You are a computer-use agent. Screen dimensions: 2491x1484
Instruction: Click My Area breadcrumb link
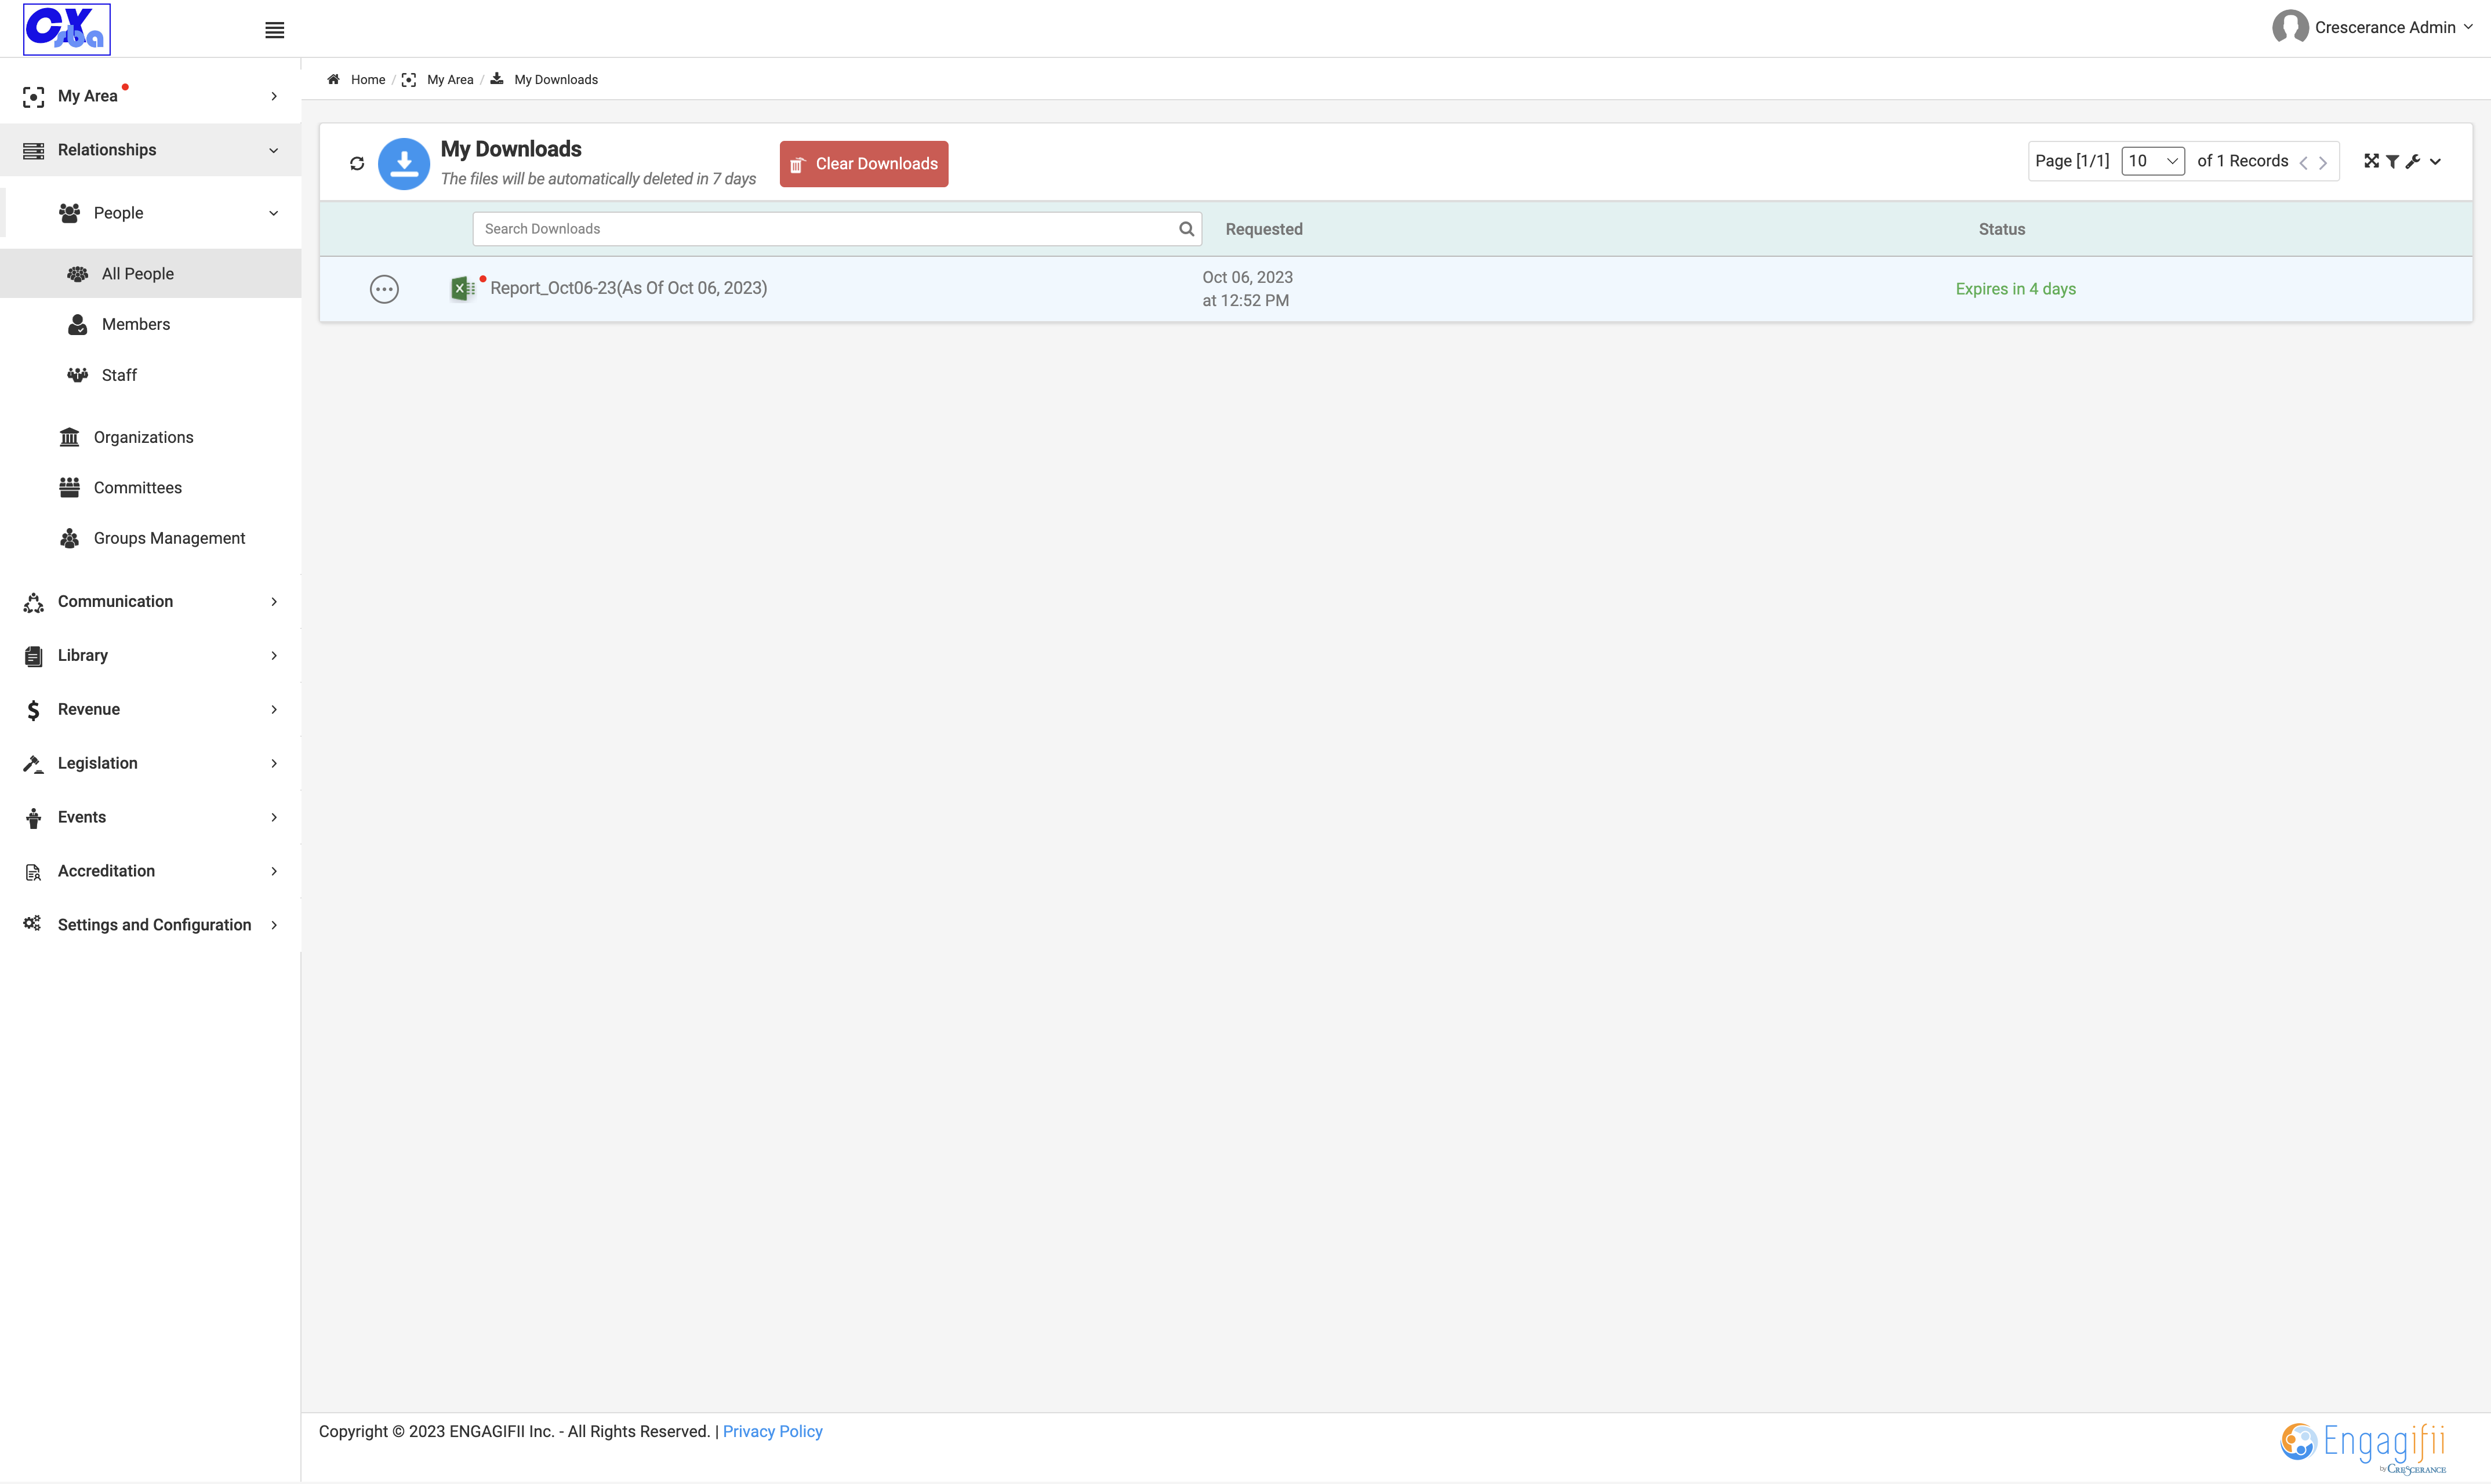coord(450,80)
